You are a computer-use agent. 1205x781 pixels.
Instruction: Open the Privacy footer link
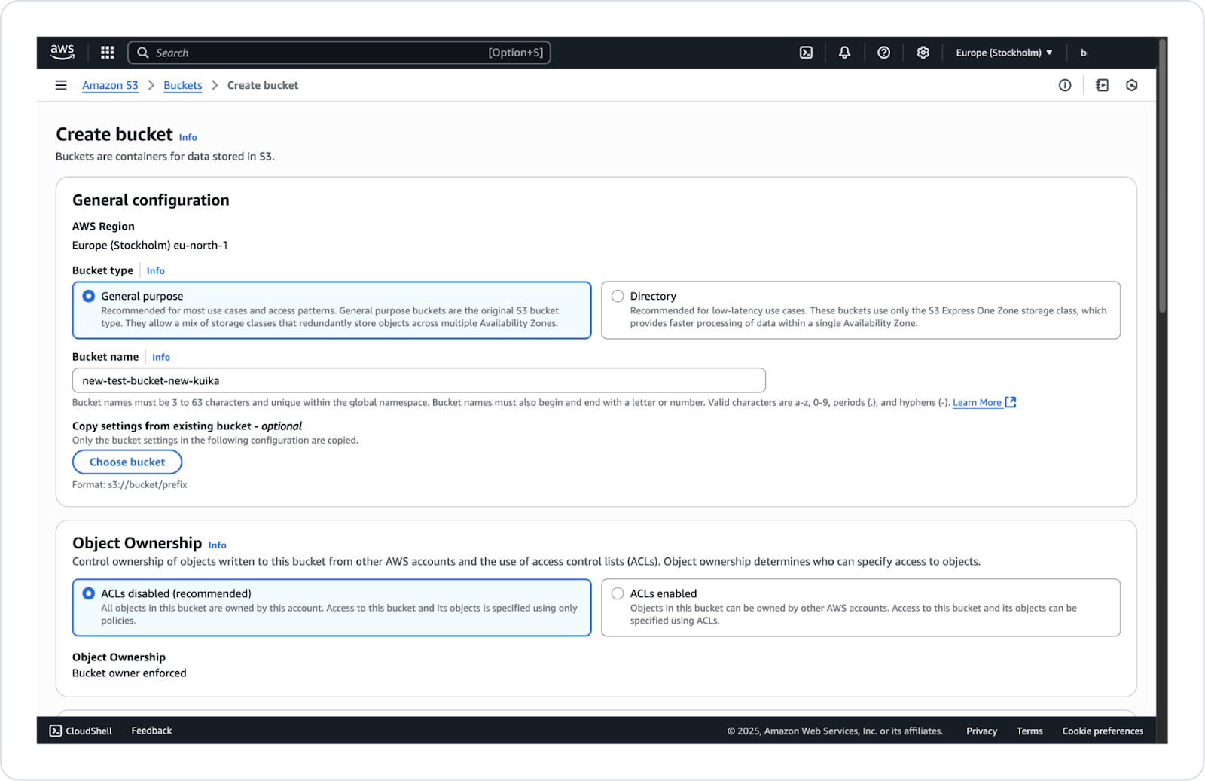(981, 731)
